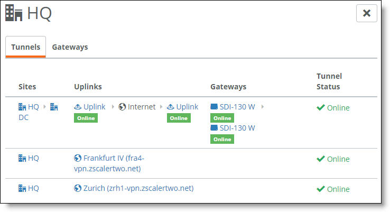This screenshot has height=212, width=390.
Task: Open the Zurich zrh1-vpn.zscalertwo.net link
Action: point(134,188)
